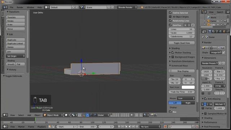Screen dimensions: 231x130
Task: Click the Stop Display button
Action: coord(182,71)
